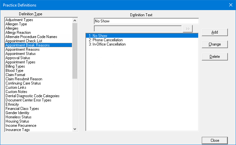Select Appointment Check List
This screenshot has height=145, width=236.
click(x=38, y=41)
